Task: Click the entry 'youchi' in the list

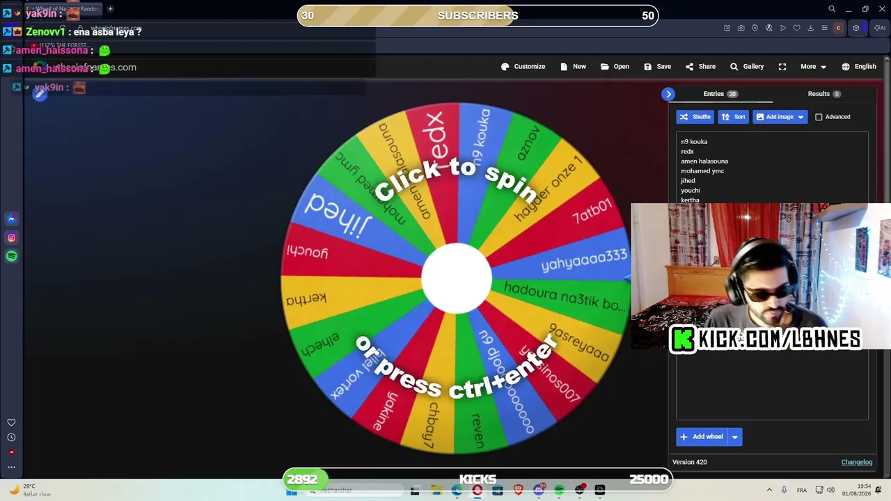Action: point(691,191)
